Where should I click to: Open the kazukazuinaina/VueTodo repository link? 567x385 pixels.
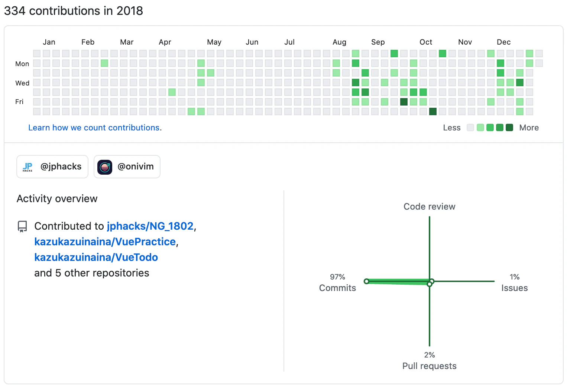[x=96, y=257]
